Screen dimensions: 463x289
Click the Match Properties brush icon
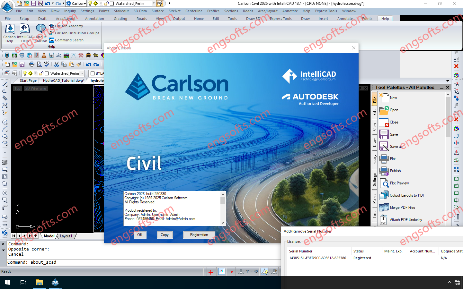point(79,64)
